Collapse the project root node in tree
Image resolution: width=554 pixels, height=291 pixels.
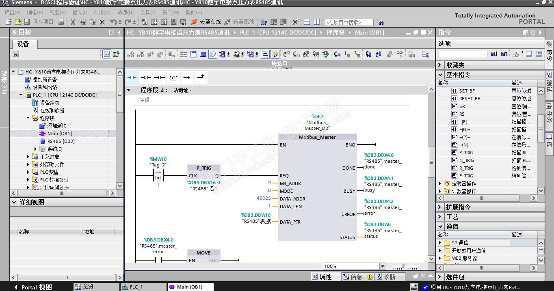[x=13, y=72]
